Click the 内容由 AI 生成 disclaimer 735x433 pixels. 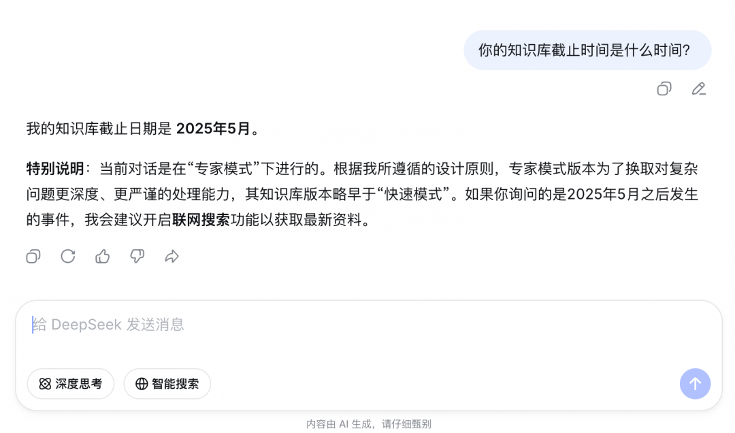[x=368, y=423]
